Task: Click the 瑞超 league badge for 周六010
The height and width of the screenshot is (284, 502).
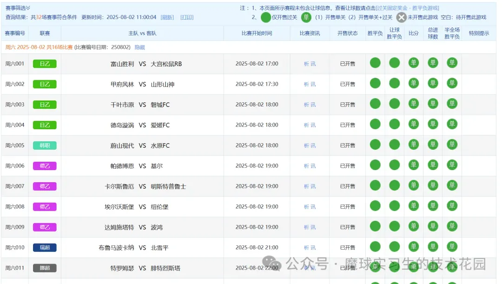Action: [x=45, y=247]
